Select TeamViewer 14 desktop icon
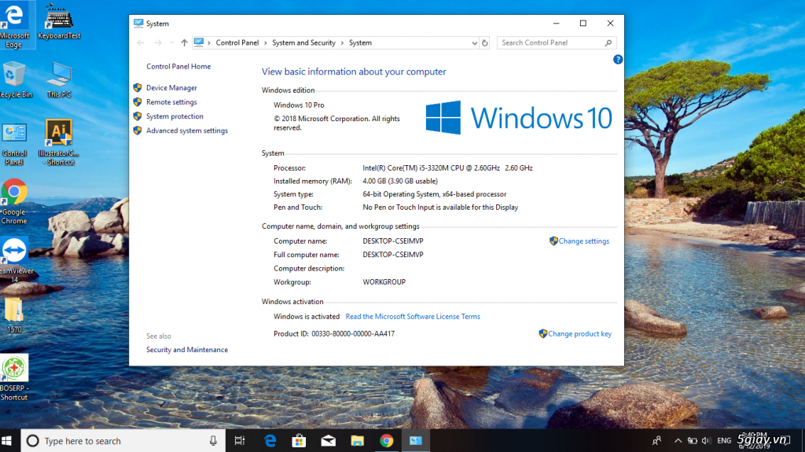This screenshot has height=452, width=805. (14, 260)
